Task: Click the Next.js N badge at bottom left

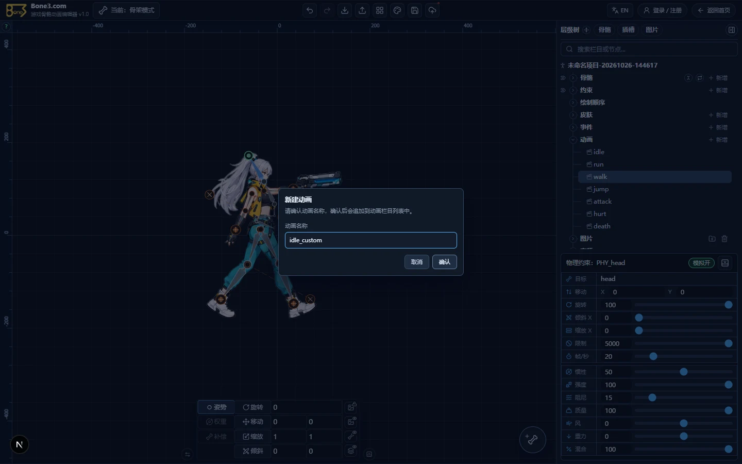Action: click(20, 444)
